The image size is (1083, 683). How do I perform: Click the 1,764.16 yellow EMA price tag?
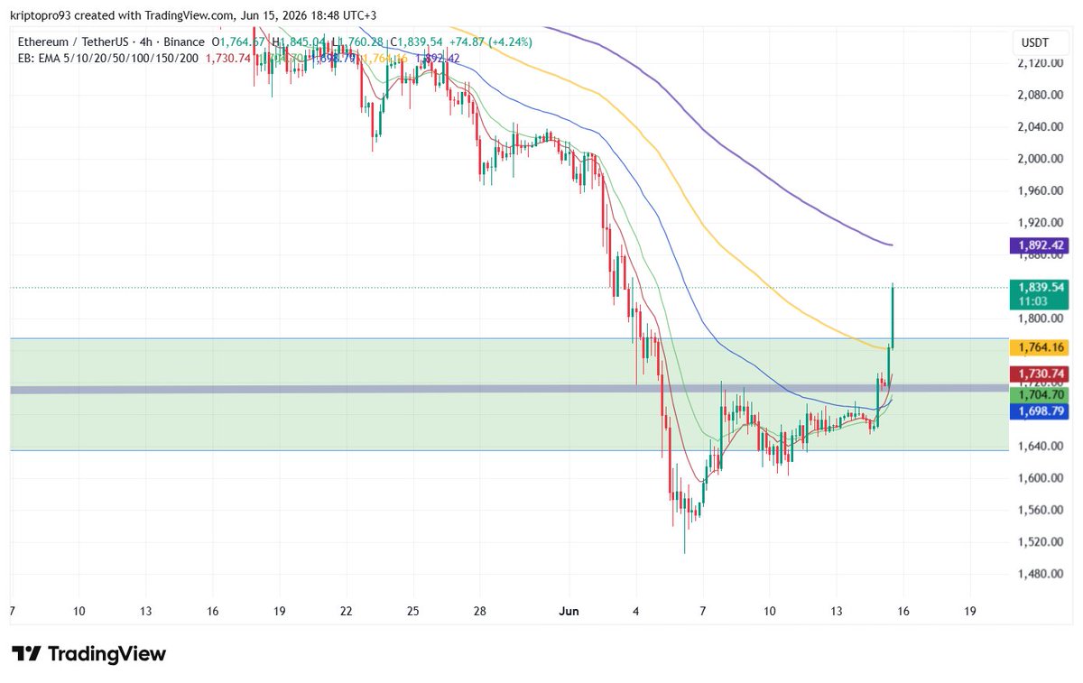[x=1040, y=347]
